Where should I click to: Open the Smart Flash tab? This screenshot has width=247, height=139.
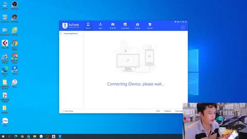125,26
